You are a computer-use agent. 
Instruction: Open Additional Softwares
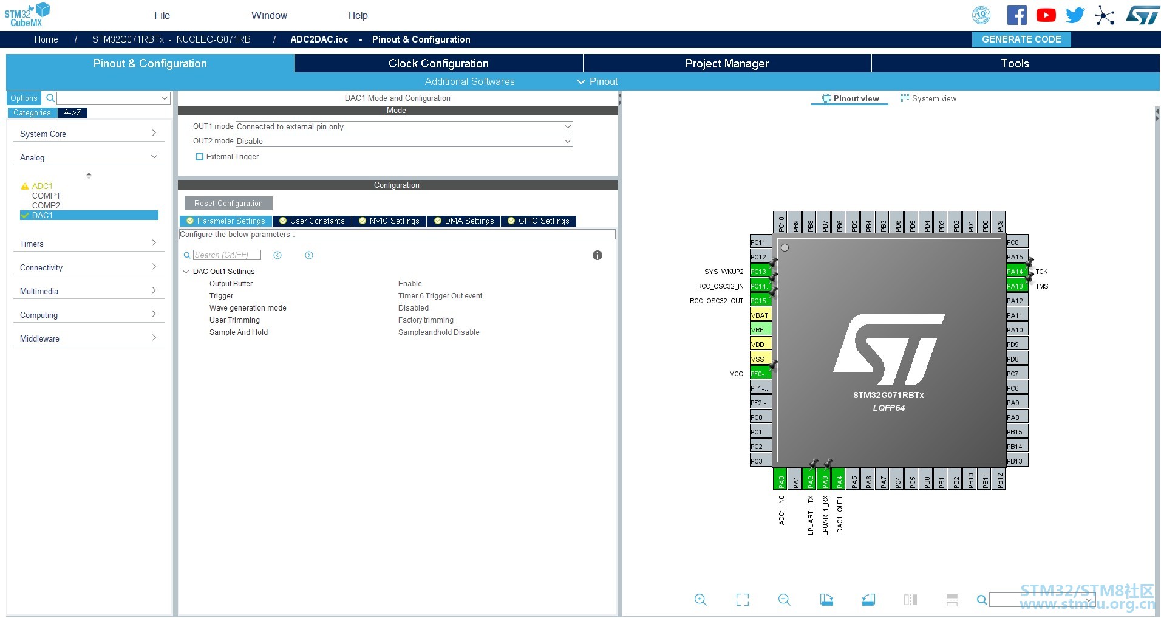pyautogui.click(x=469, y=81)
